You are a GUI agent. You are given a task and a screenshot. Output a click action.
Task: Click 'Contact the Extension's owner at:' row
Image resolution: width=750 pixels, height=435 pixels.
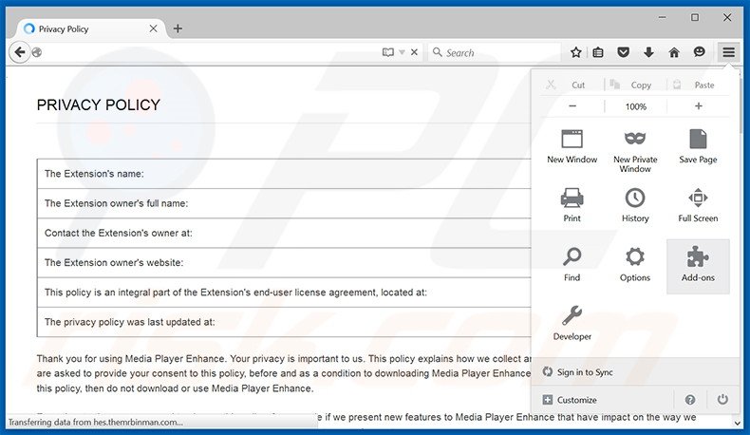(x=284, y=233)
